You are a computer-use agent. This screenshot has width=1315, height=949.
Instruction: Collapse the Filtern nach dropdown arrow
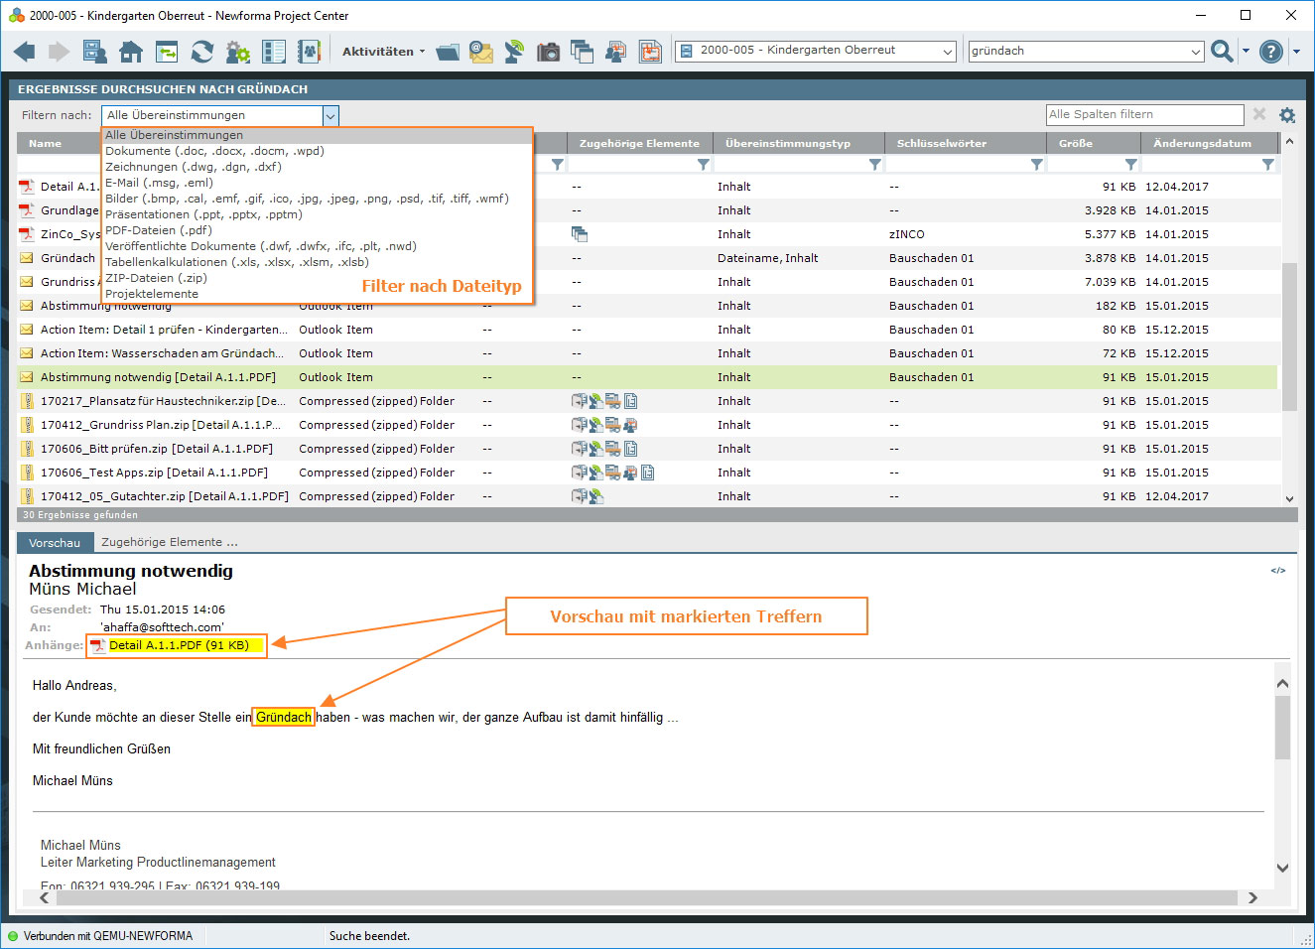(x=330, y=116)
